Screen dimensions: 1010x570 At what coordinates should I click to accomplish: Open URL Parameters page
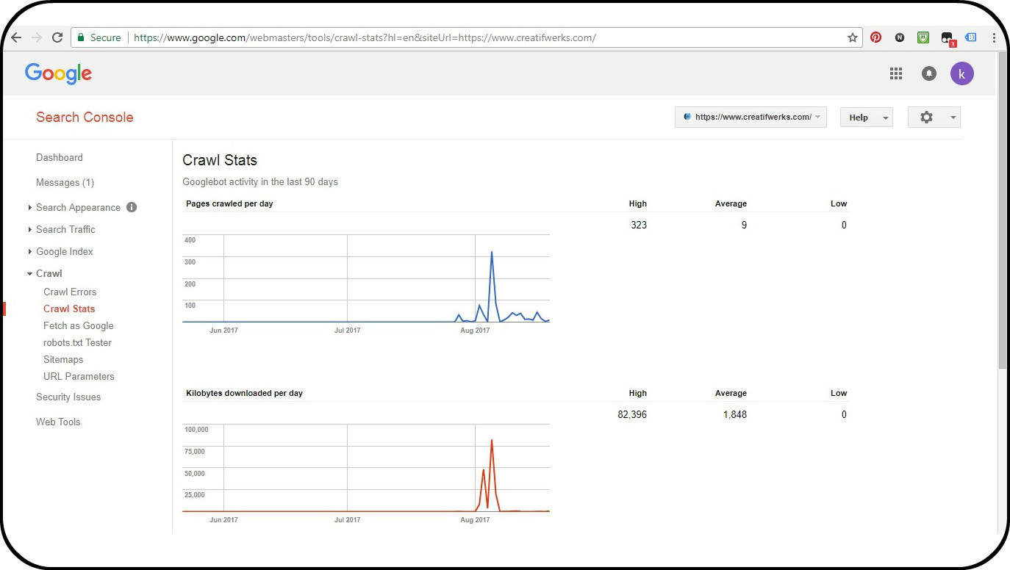tap(79, 376)
